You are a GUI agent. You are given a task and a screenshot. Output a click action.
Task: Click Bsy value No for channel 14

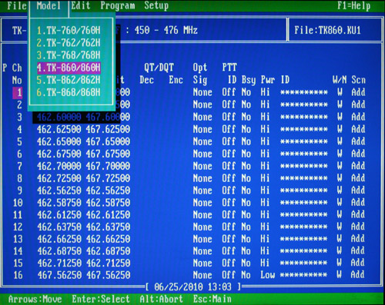[246, 251]
